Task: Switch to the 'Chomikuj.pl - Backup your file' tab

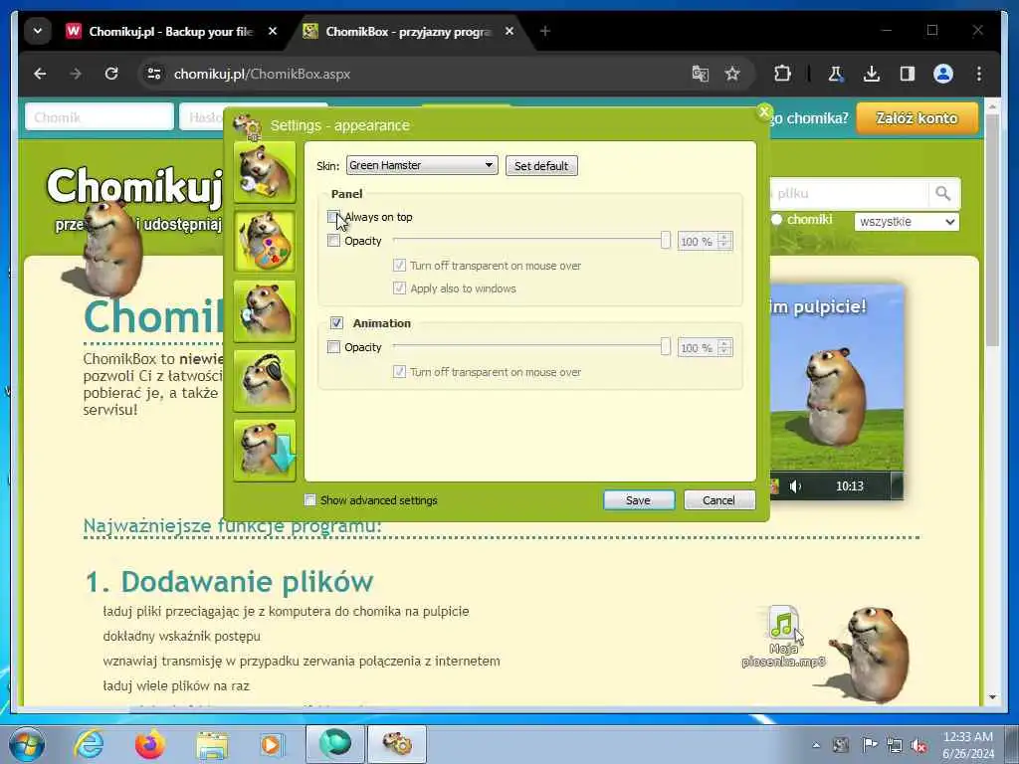Action: [170, 31]
